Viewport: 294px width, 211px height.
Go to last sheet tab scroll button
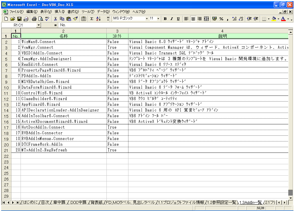tap(18, 202)
